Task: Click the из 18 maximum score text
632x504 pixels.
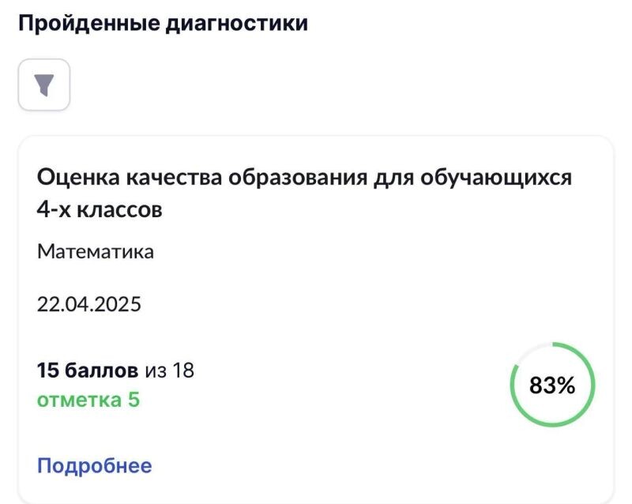Action: [x=169, y=369]
